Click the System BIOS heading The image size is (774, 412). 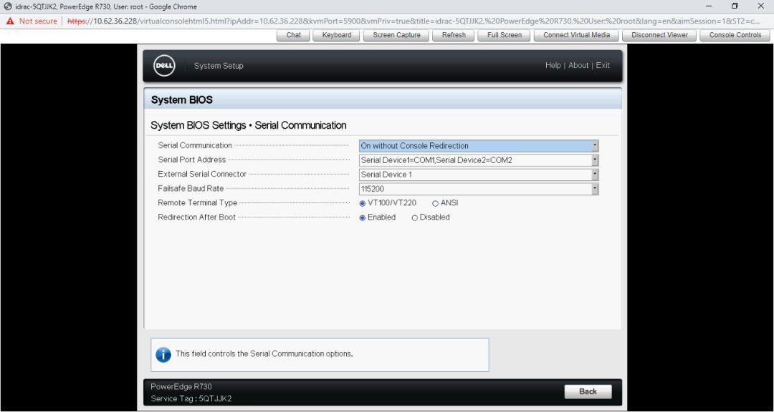coord(181,100)
